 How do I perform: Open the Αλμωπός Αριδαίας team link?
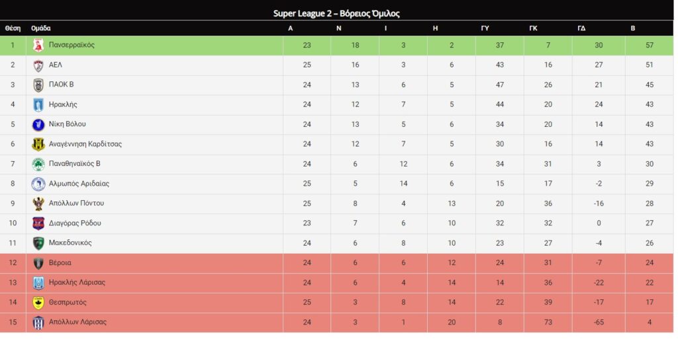tap(79, 184)
